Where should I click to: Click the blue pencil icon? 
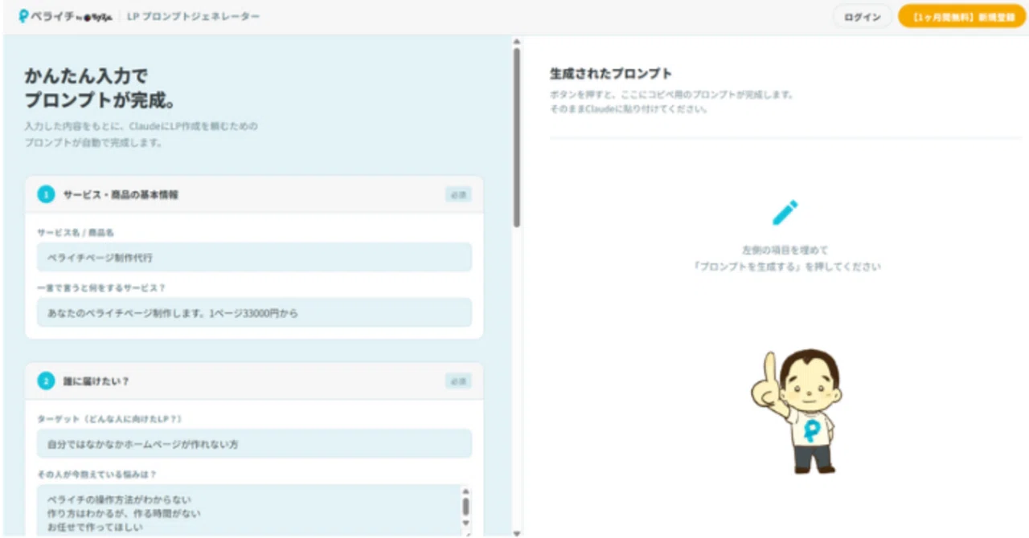pos(785,212)
